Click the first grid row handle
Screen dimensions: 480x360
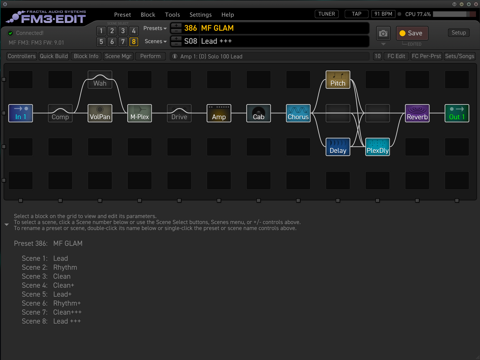(x=4, y=79)
